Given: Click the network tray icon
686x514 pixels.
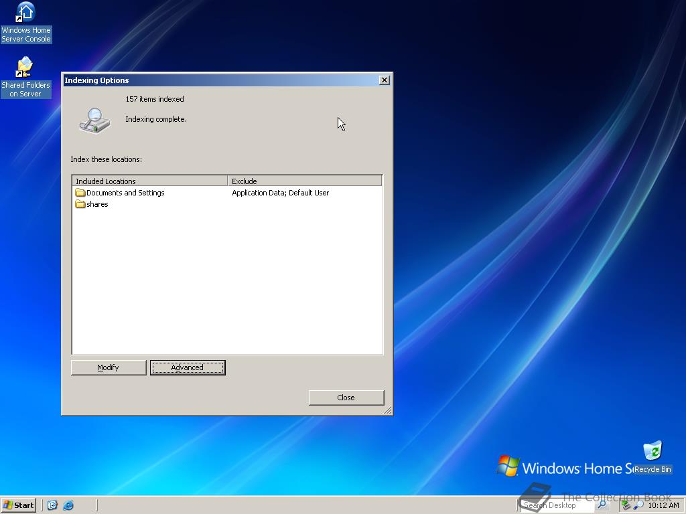Looking at the screenshot, I should coord(626,505).
